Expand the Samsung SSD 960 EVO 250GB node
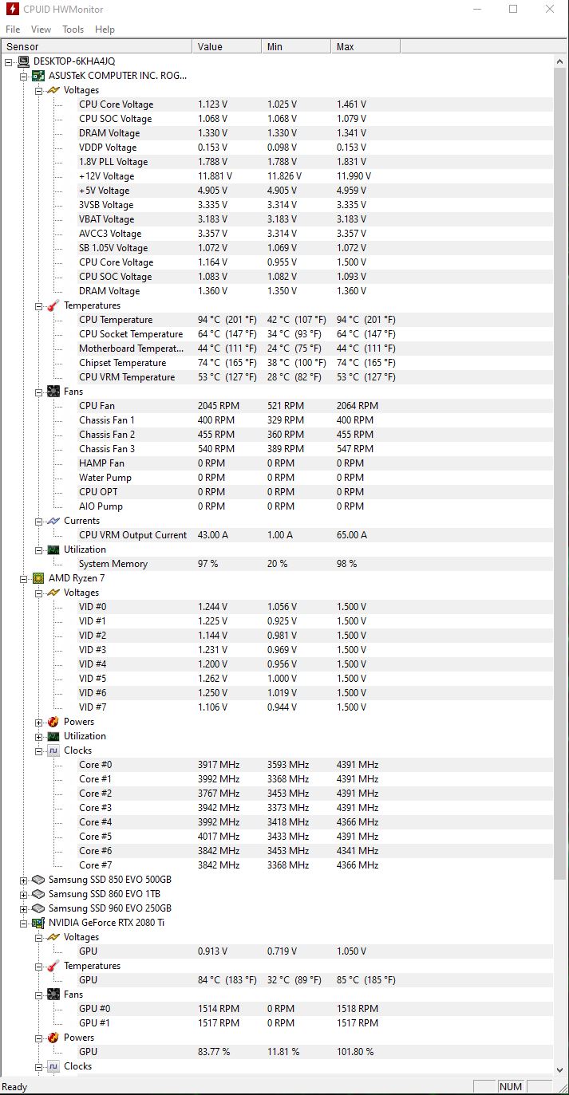 pos(24,908)
